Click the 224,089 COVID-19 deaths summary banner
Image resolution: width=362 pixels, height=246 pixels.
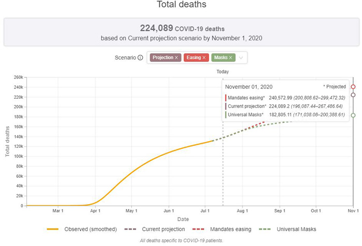180,33
